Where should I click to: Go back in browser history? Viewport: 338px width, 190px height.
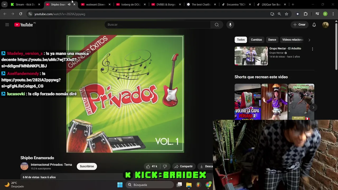pyautogui.click(x=5, y=14)
